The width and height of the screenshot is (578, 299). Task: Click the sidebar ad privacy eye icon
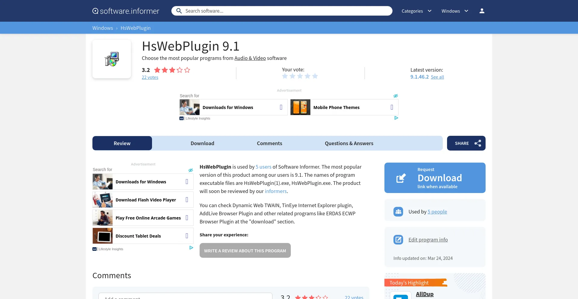click(x=191, y=170)
